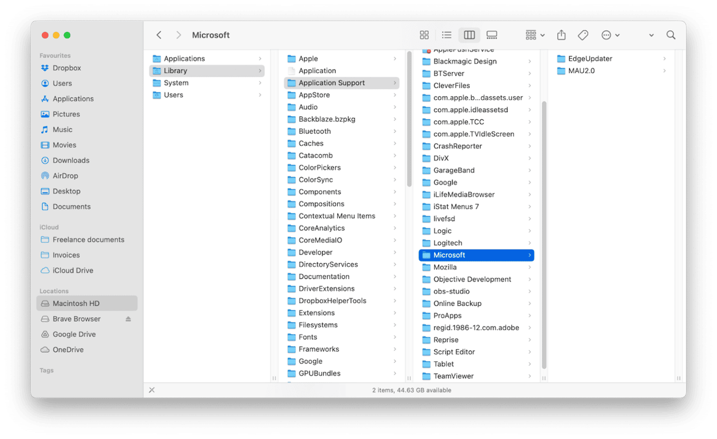Image resolution: width=717 pixels, height=439 pixels.
Task: Open iCloud Drive in sidebar
Action: pyautogui.click(x=87, y=270)
